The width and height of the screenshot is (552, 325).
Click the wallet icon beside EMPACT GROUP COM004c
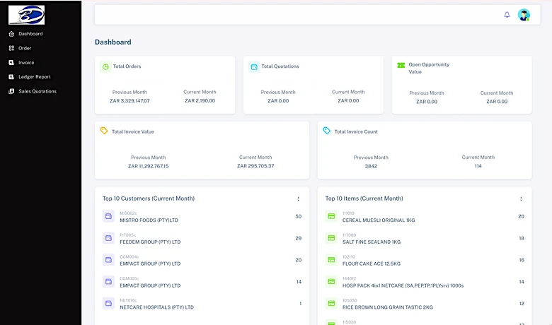(108, 260)
